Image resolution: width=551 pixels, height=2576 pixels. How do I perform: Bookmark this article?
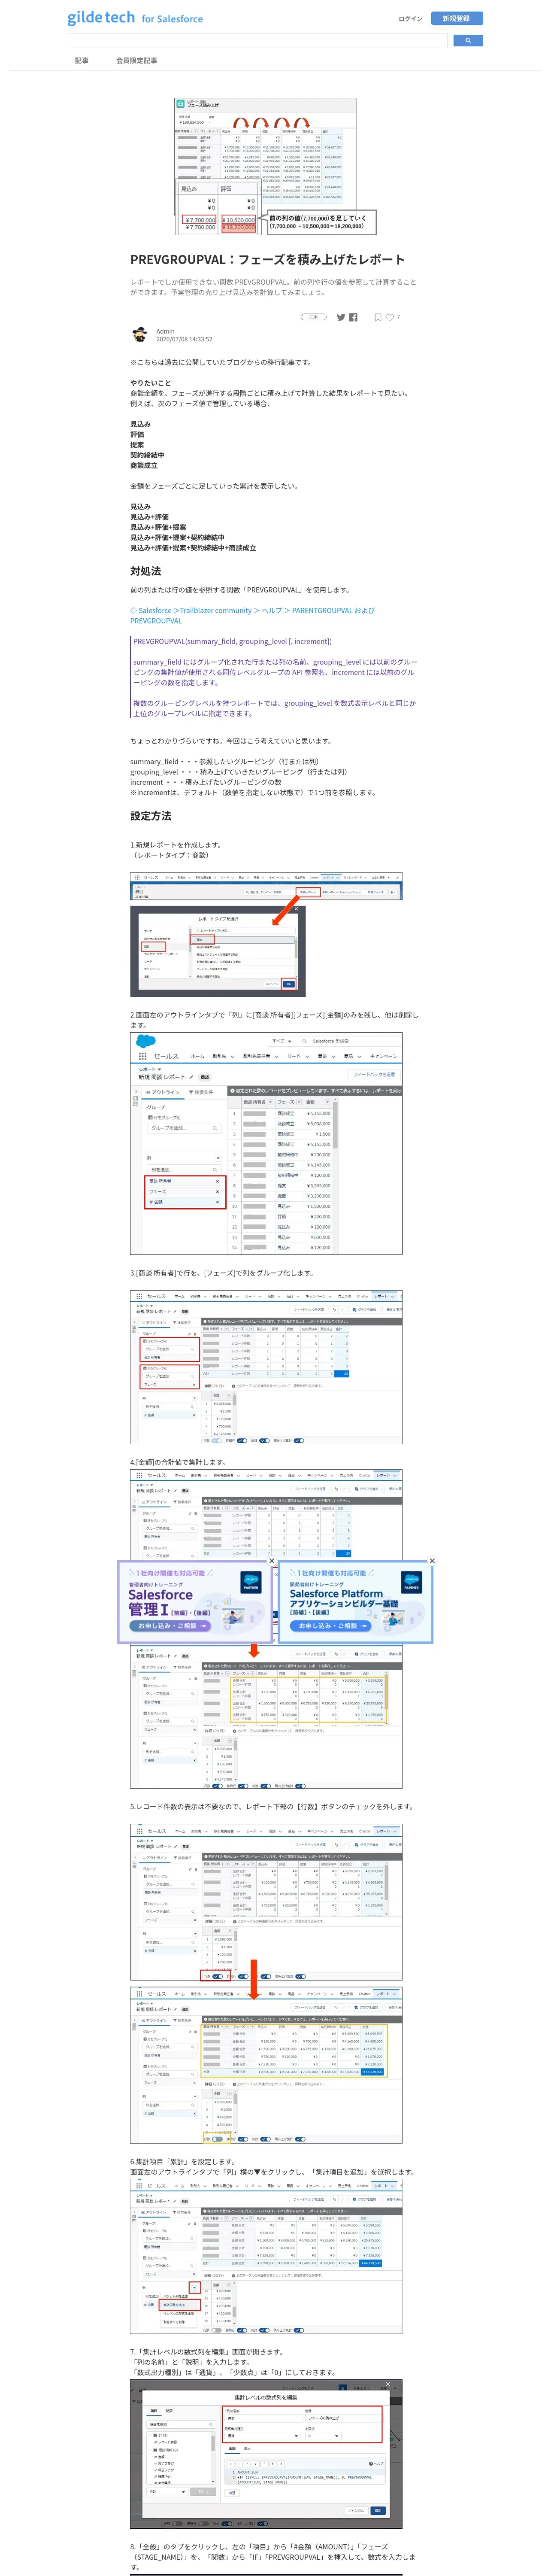[377, 317]
